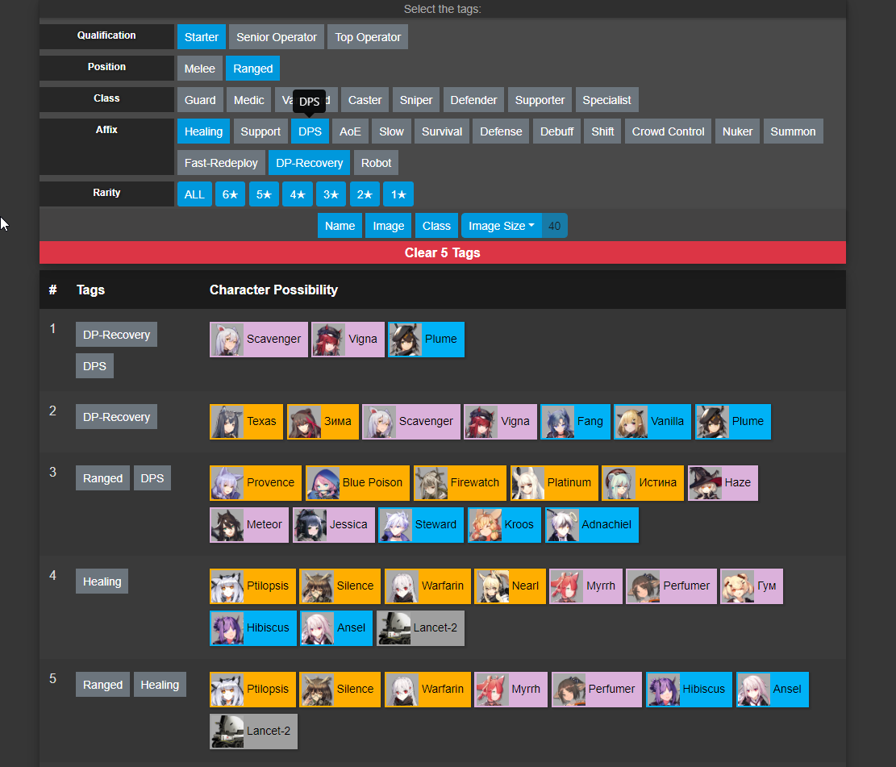Toggle the Caster class tag
Image resolution: width=896 pixels, height=767 pixels.
click(365, 100)
